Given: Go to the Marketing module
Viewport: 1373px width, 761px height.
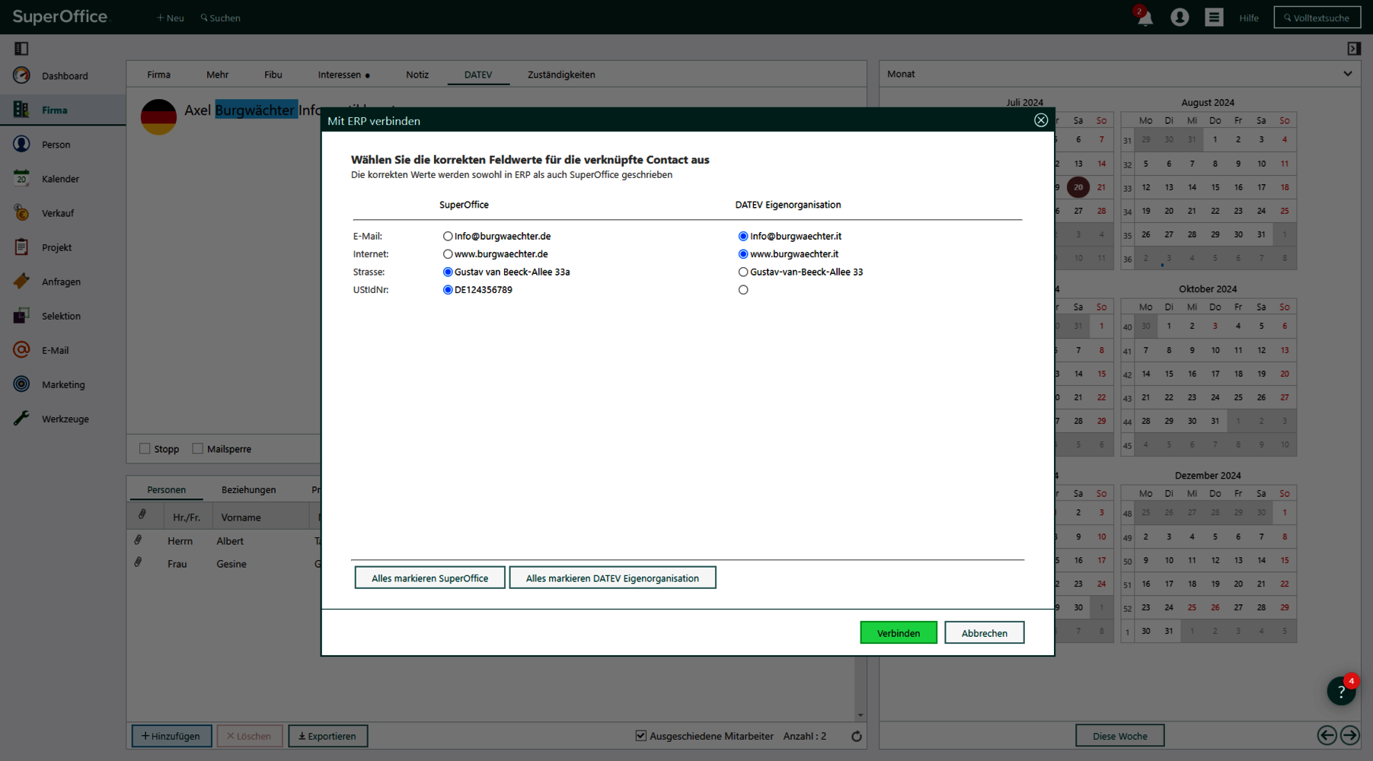Looking at the screenshot, I should (62, 384).
